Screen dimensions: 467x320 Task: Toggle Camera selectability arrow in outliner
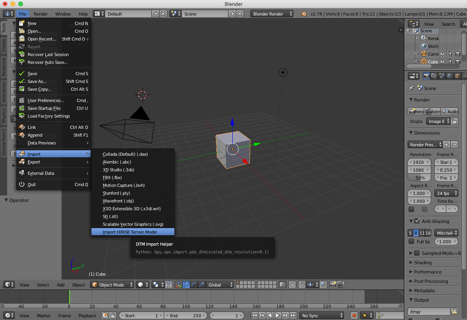[x=450, y=54]
